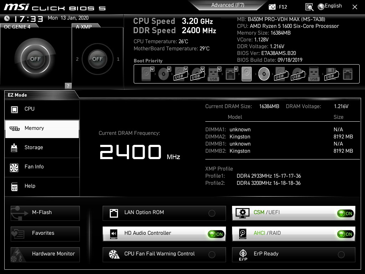Click Profile1 DDR4 2933MHz 15-17-17-36
This screenshot has width=365, height=274.
(x=253, y=176)
